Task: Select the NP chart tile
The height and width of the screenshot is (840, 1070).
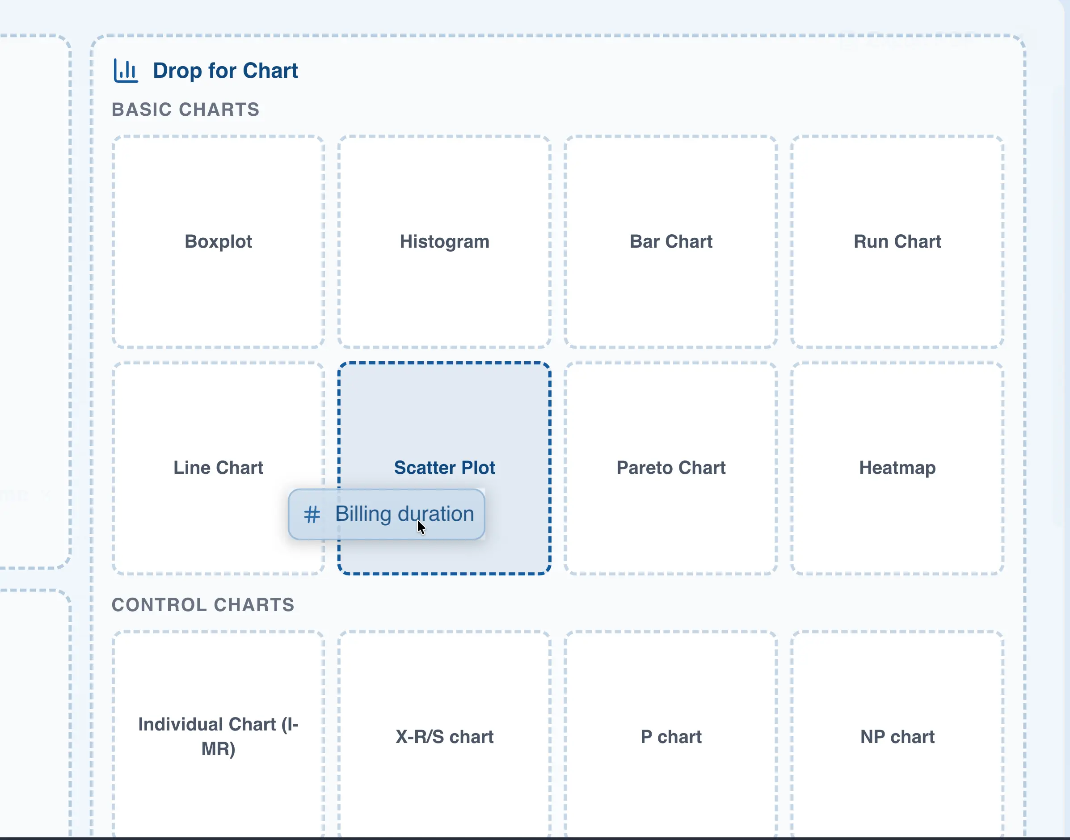Action: pyautogui.click(x=897, y=736)
